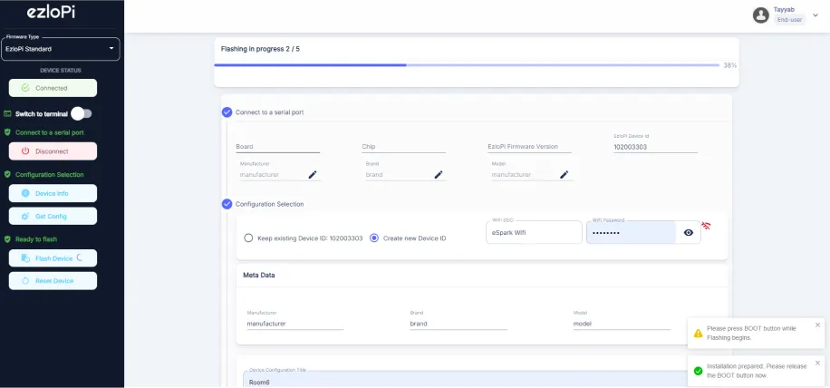Viewport: 830px width, 388px height.
Task: Show the WiFi password with eye icon
Action: click(x=688, y=232)
